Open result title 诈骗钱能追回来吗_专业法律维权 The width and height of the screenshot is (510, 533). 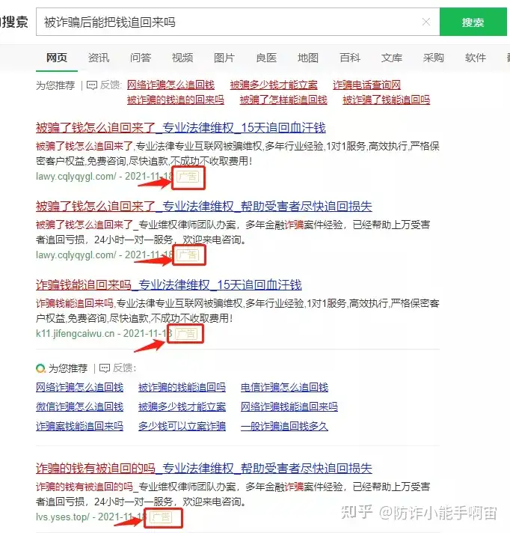[169, 285]
